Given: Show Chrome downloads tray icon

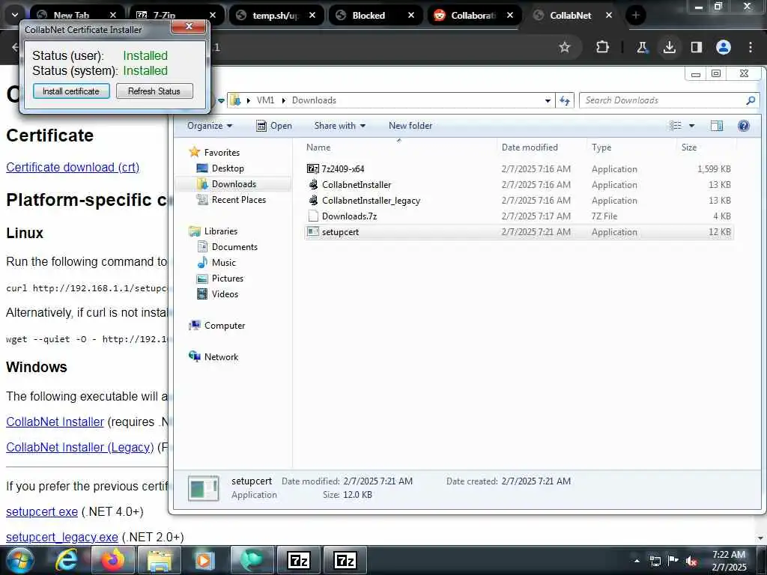Looking at the screenshot, I should (669, 47).
